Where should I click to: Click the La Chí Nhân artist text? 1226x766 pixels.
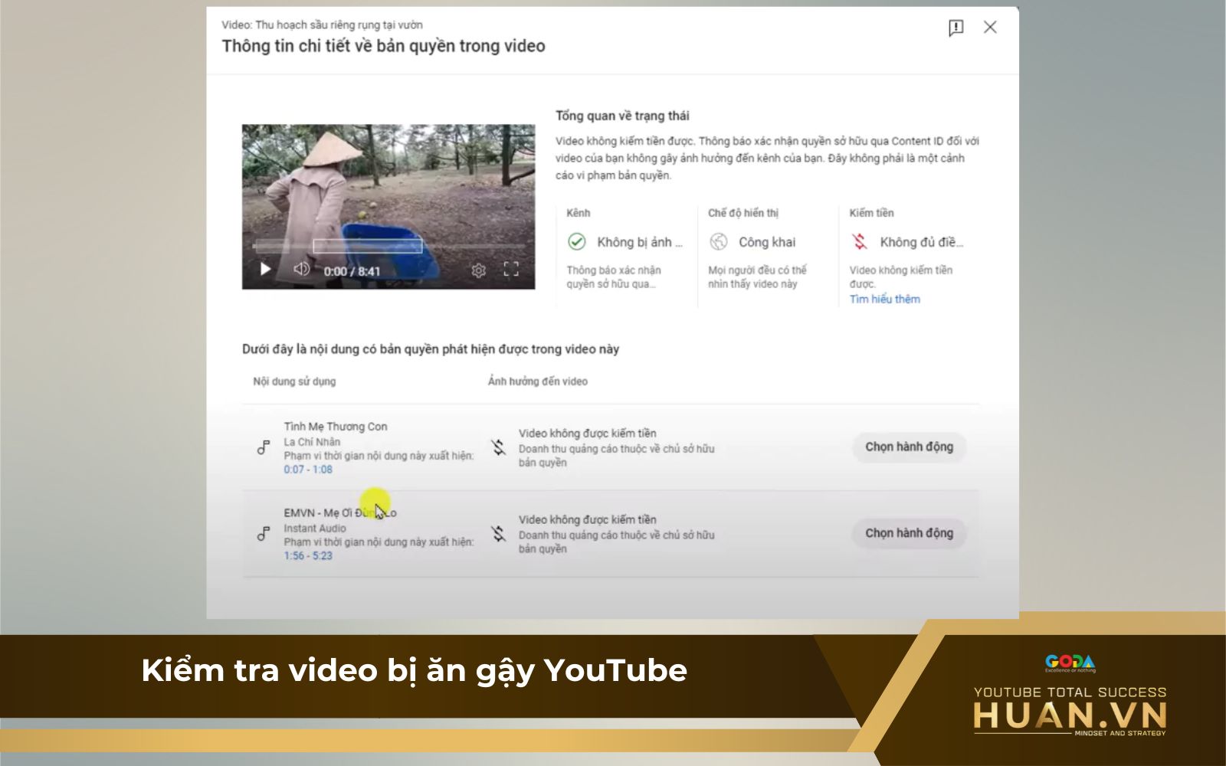point(312,442)
